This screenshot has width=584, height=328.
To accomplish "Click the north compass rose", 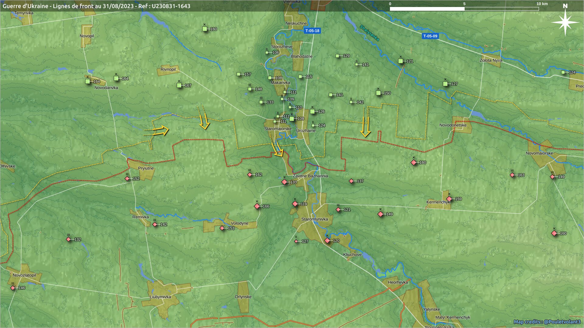I will 565,22.
